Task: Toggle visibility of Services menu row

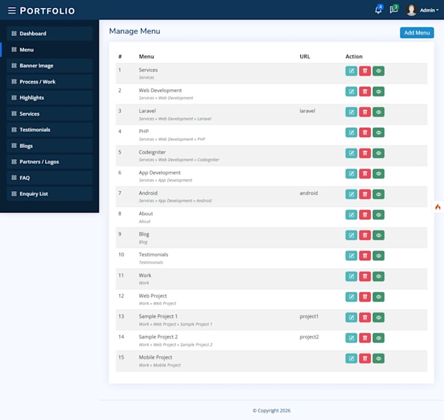Action: coord(378,71)
